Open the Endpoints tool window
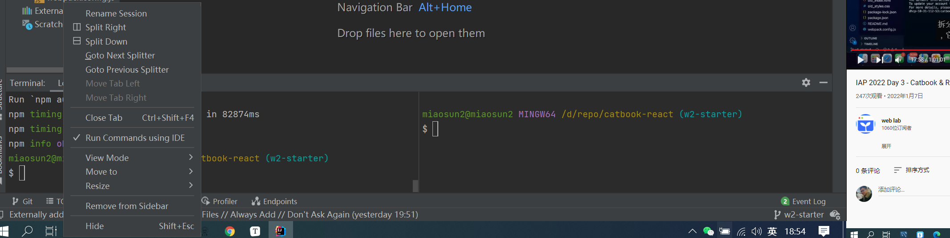 point(274,201)
